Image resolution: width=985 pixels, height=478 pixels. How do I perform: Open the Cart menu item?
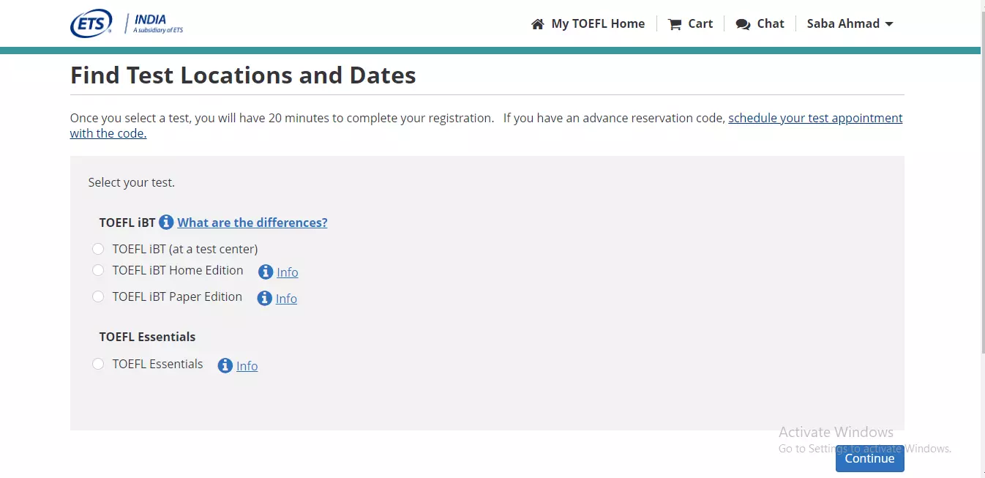pyautogui.click(x=690, y=23)
